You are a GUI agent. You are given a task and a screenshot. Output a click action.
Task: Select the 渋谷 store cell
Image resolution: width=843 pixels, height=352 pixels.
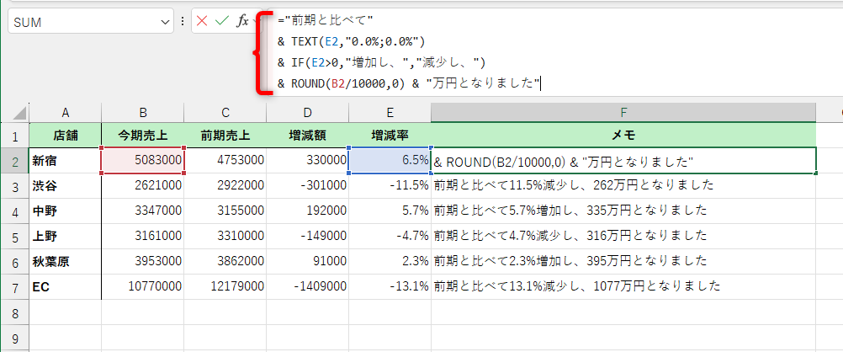pos(65,186)
